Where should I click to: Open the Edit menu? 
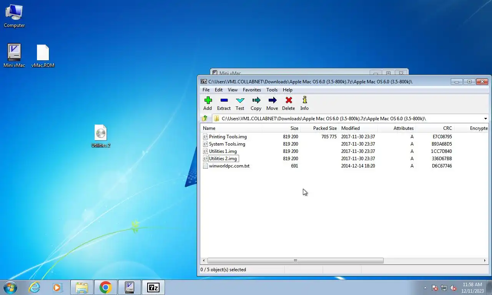(219, 90)
